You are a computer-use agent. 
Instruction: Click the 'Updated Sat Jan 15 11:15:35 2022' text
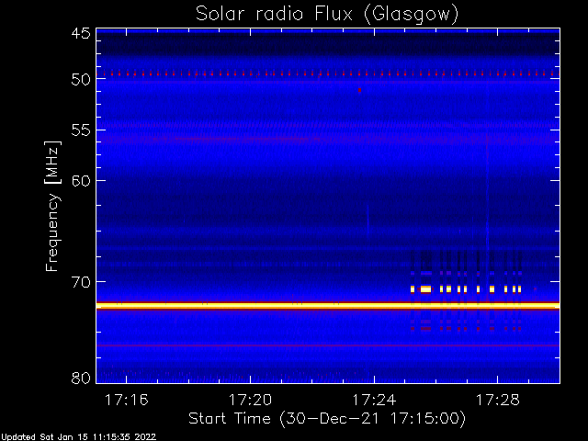pos(78,437)
